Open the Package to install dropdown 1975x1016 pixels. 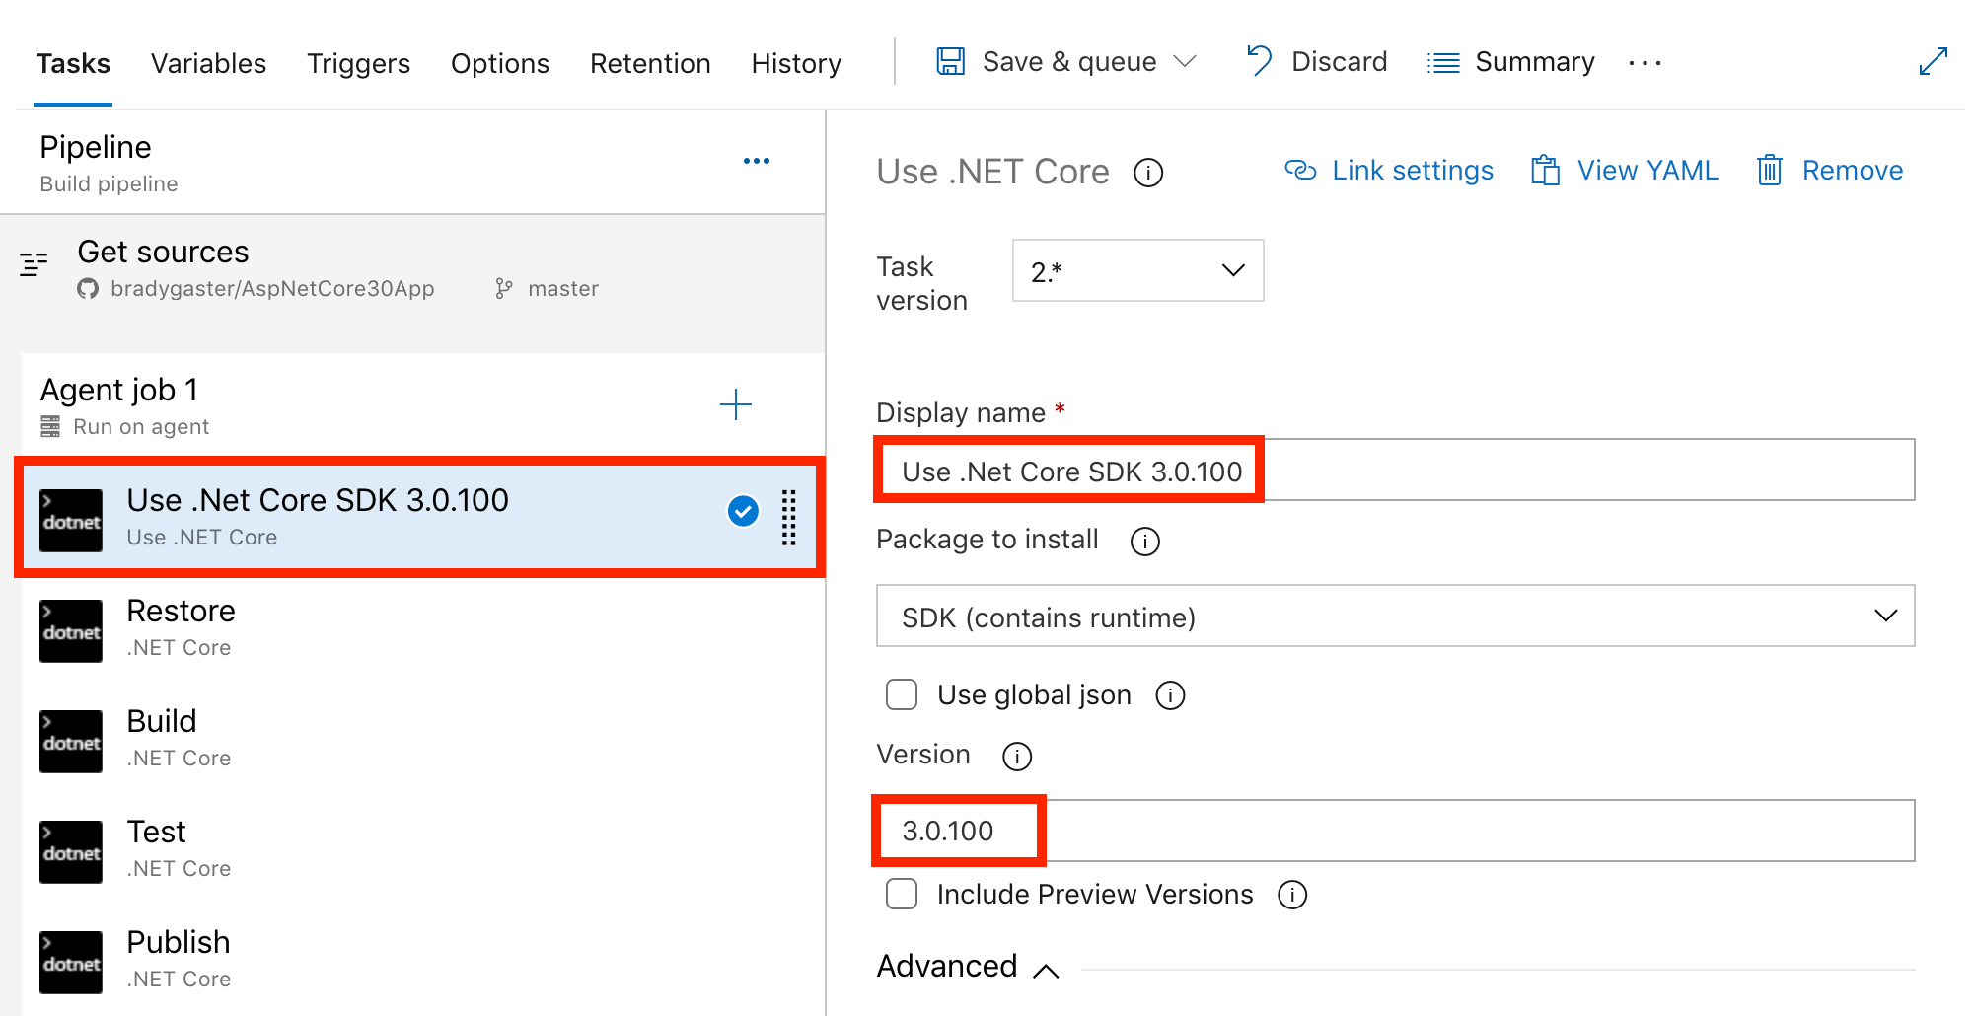1392,617
